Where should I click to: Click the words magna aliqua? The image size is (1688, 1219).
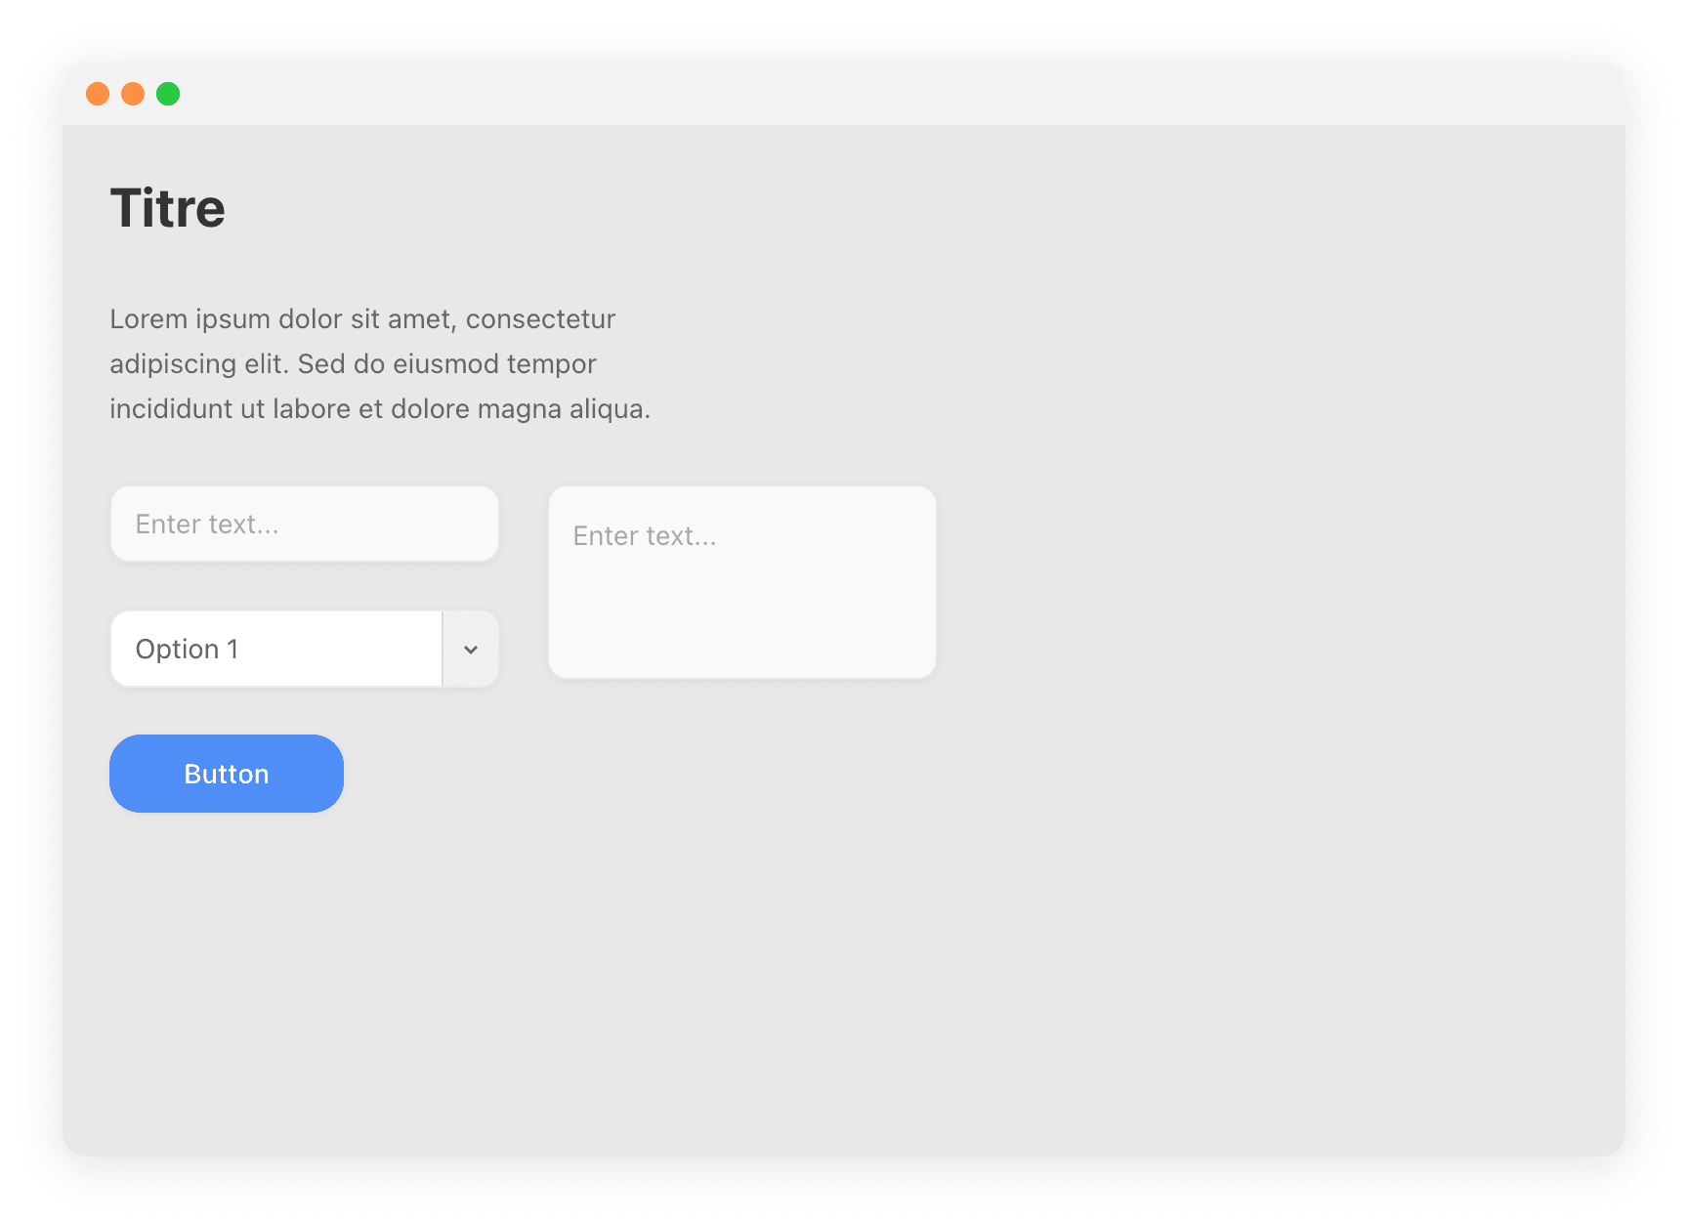click(x=564, y=409)
